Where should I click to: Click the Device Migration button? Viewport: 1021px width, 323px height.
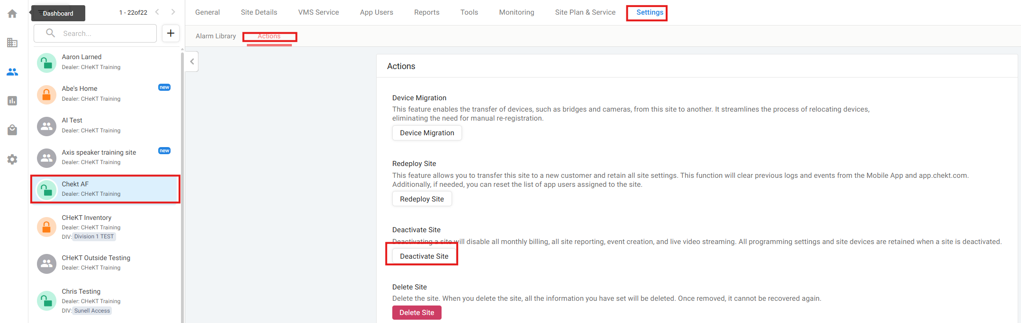pyautogui.click(x=427, y=133)
